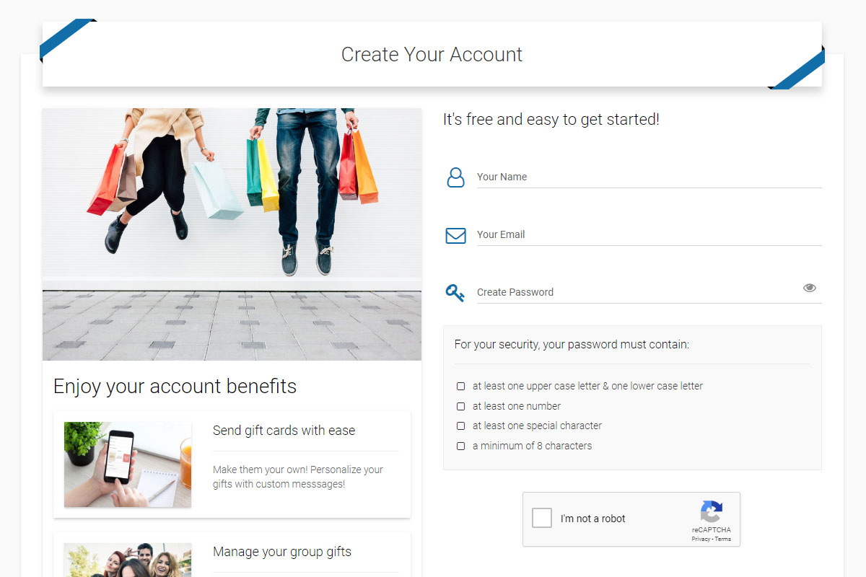Focus the Your Name input field
The width and height of the screenshot is (866, 577).
[x=649, y=177]
